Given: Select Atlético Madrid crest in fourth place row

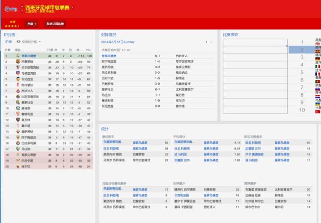Looking at the screenshot, I should click(18, 73).
